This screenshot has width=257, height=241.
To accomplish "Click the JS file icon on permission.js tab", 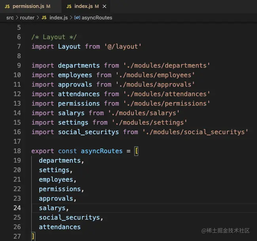I will [x=7, y=6].
